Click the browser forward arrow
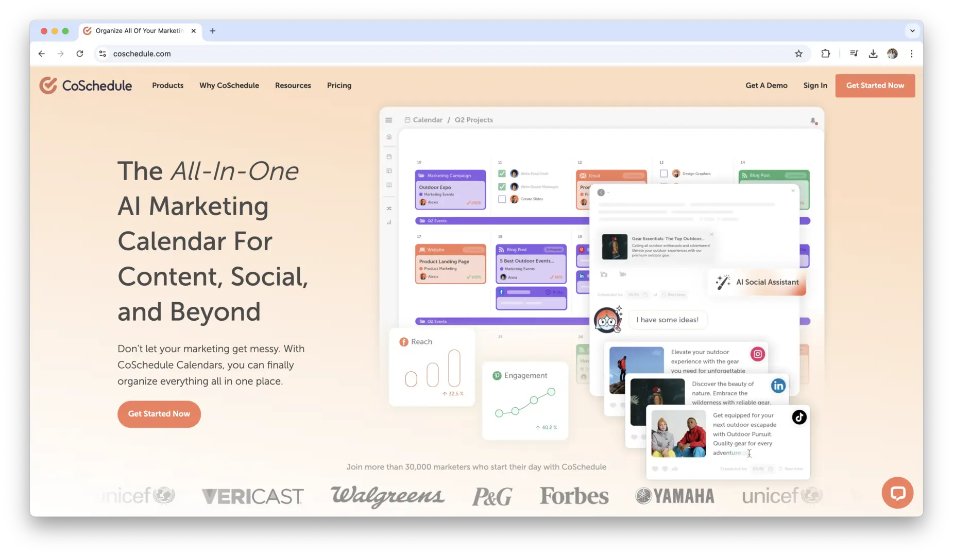The height and width of the screenshot is (556, 953). [61, 54]
